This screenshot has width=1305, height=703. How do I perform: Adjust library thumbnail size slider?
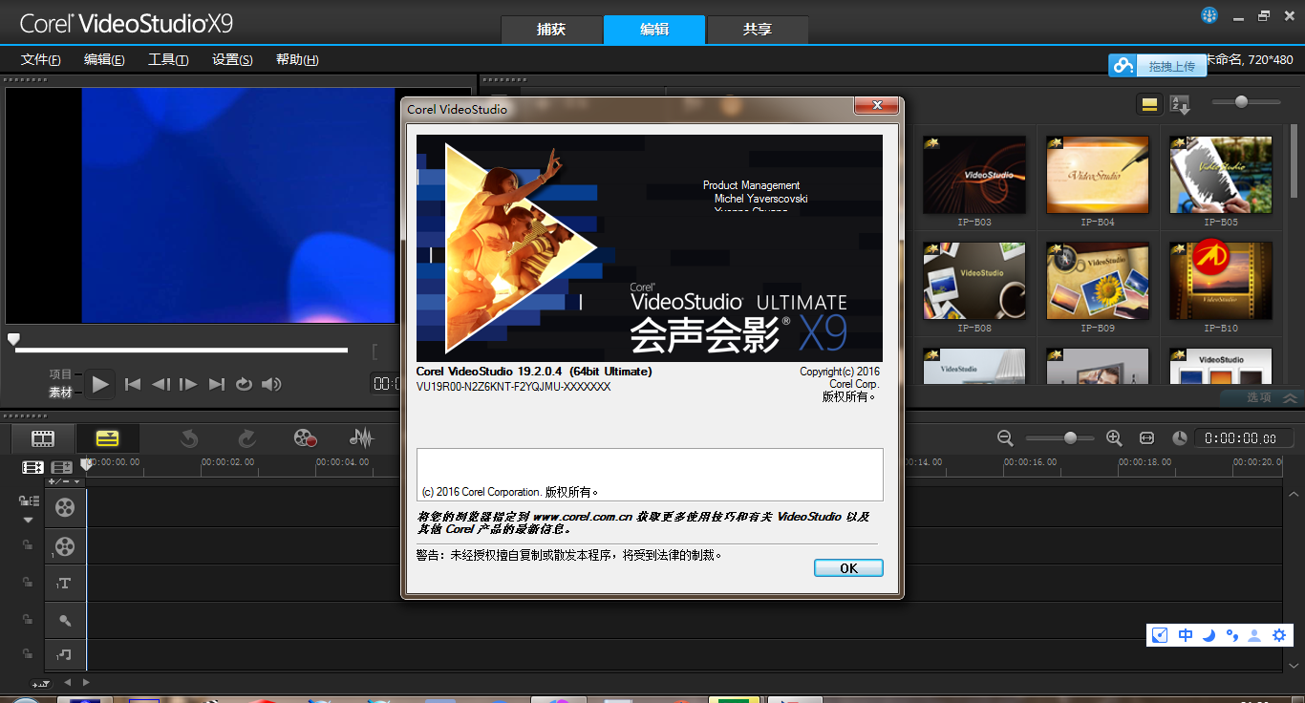pos(1246,102)
